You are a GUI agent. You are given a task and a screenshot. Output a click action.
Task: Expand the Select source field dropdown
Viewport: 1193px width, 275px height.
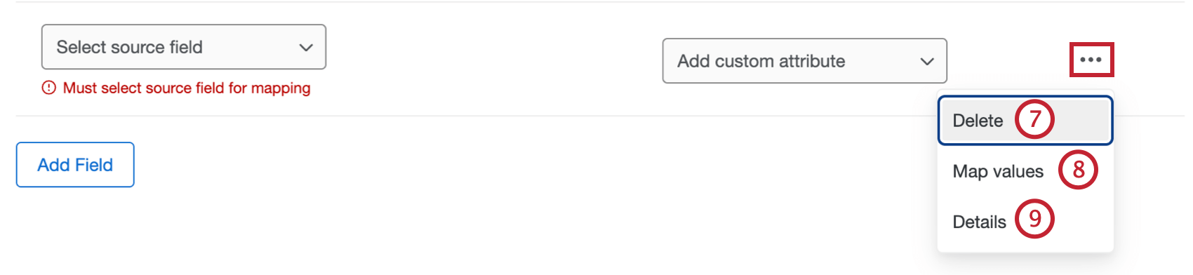(x=184, y=47)
